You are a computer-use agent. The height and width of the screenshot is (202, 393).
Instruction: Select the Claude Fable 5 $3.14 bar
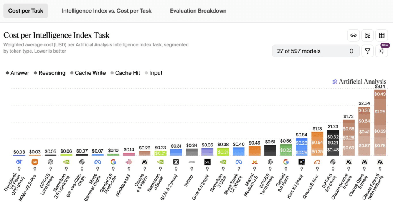coord(380,123)
